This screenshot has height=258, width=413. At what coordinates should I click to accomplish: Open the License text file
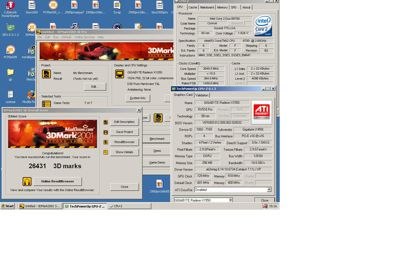pos(10,97)
